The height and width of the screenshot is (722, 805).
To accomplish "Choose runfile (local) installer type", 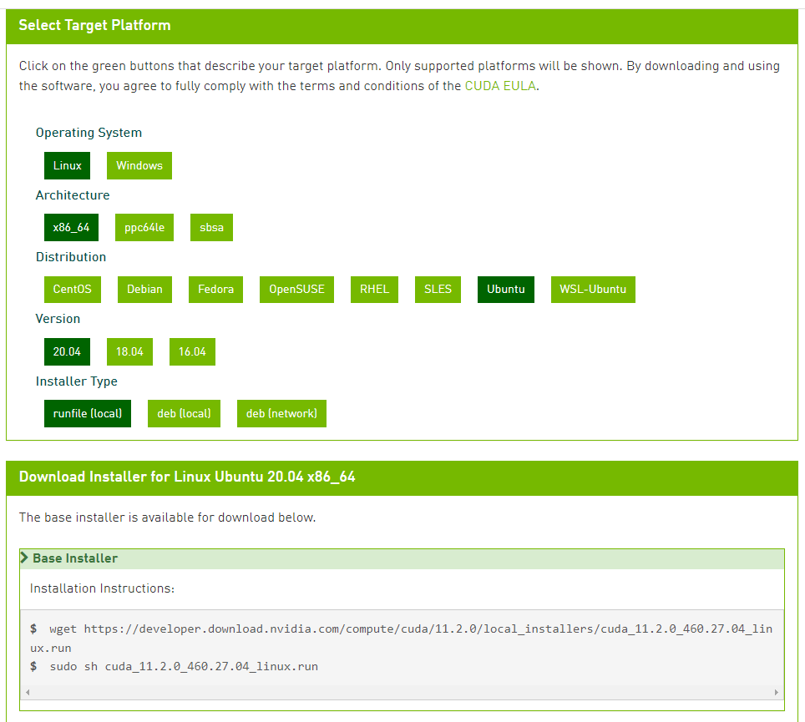I will [88, 414].
